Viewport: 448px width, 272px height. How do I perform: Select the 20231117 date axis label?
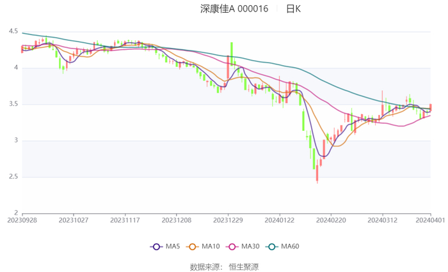[125, 220]
